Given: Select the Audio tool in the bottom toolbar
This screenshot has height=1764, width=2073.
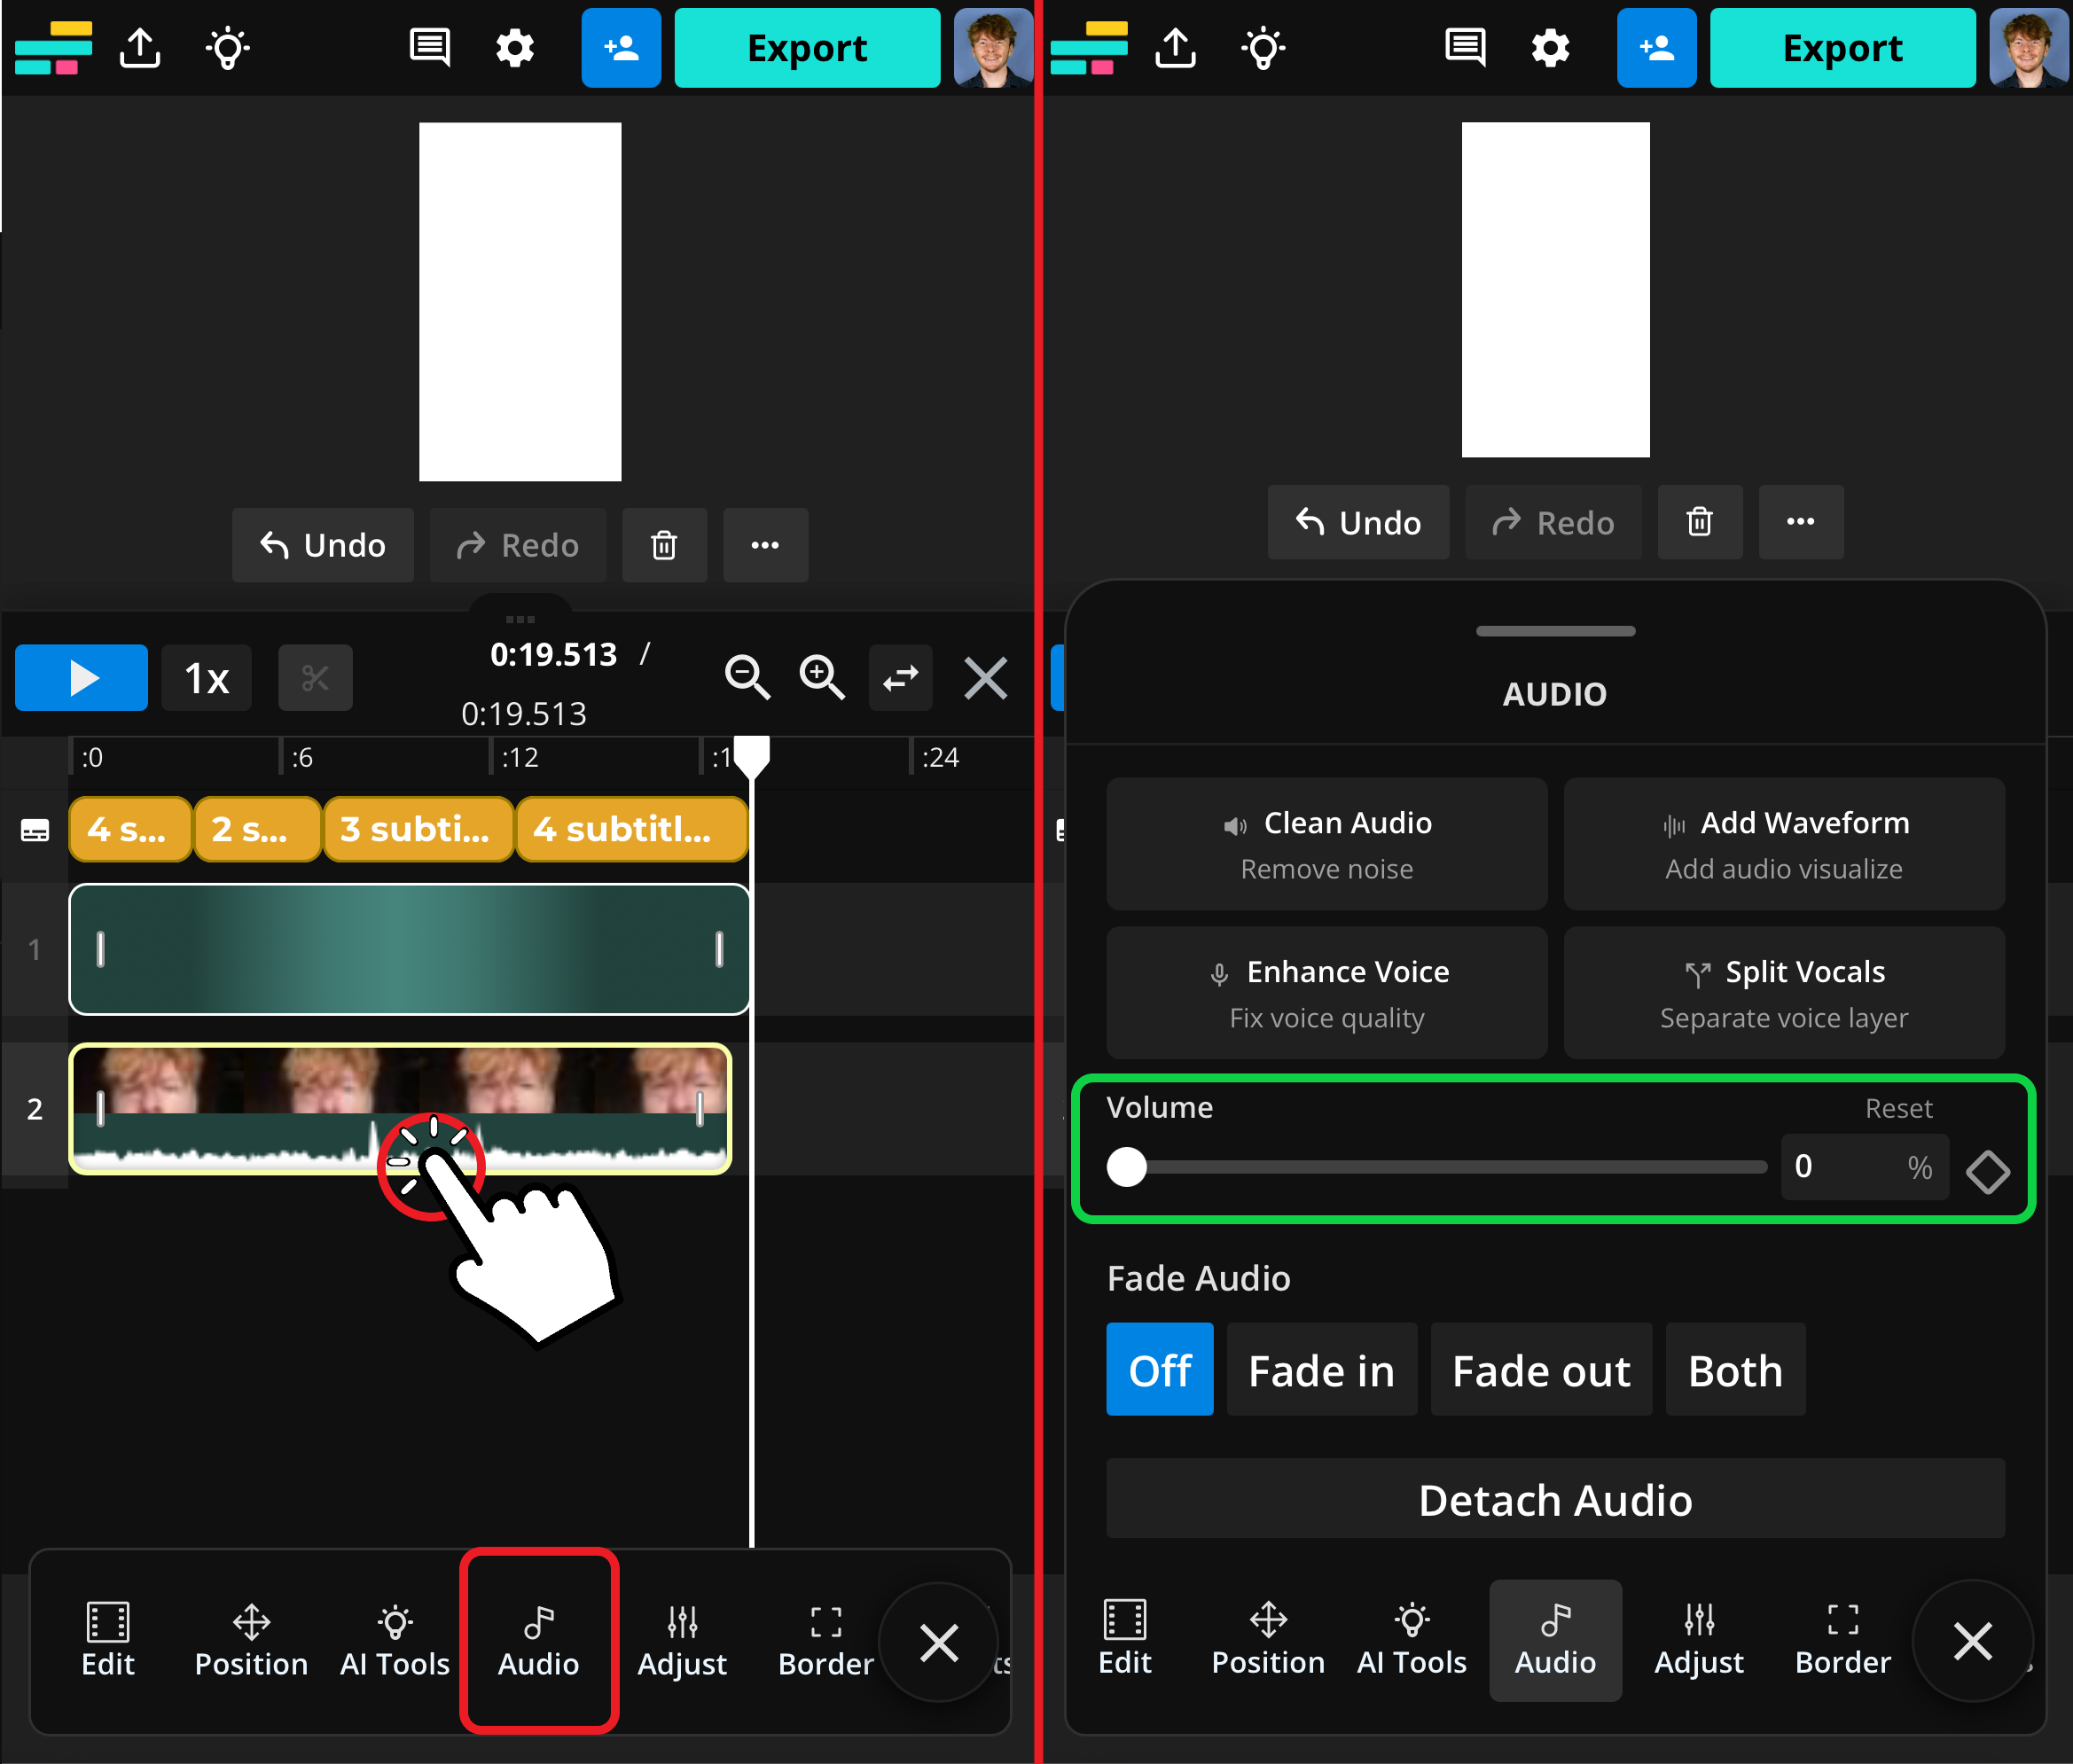Looking at the screenshot, I should click(x=538, y=1640).
